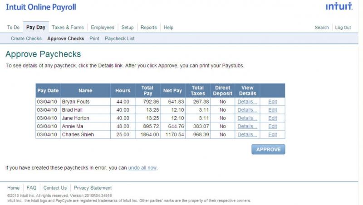
Task: Click the Approve Paychecks heading
Action: pos(43,54)
